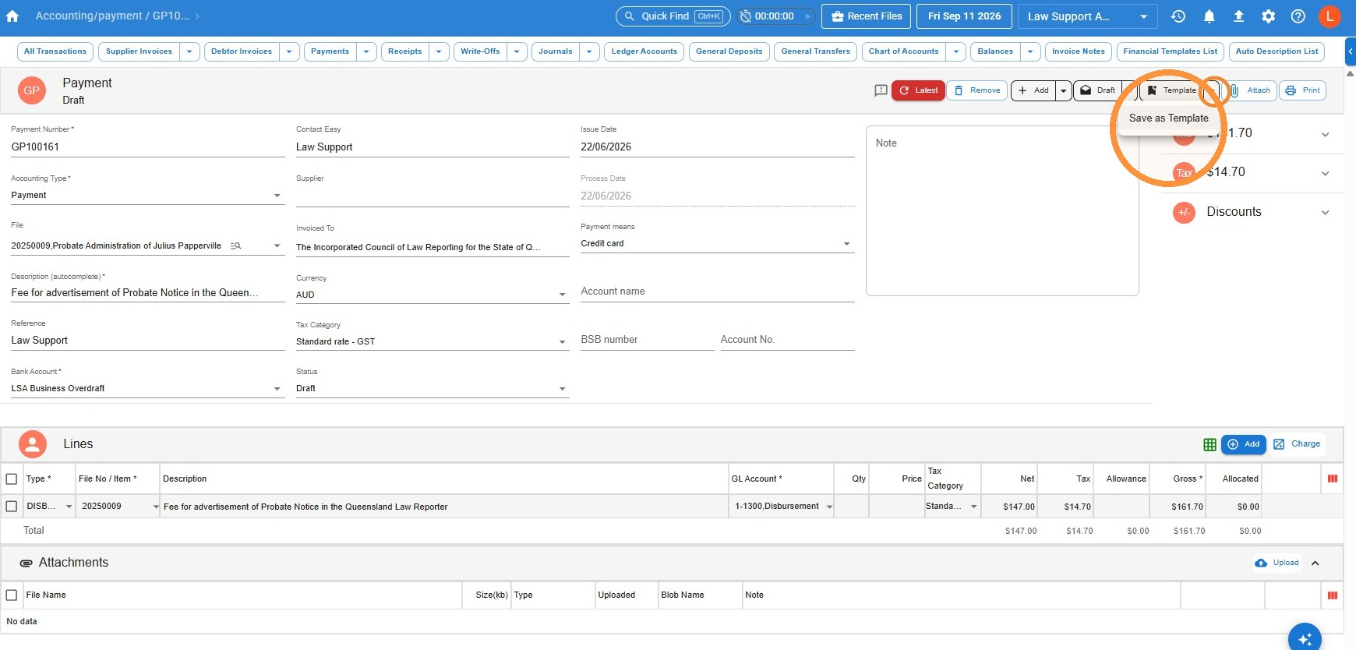This screenshot has width=1356, height=650.
Task: Click the red column chooser in Attachments header
Action: coord(1333,595)
